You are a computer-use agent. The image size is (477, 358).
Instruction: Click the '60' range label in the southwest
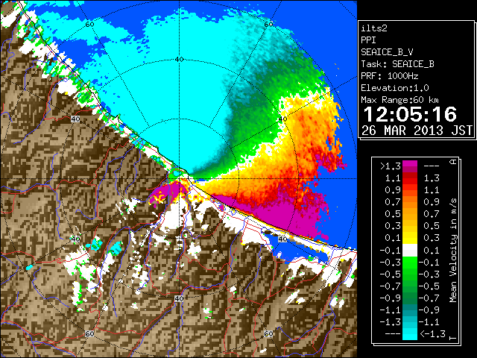(89, 334)
